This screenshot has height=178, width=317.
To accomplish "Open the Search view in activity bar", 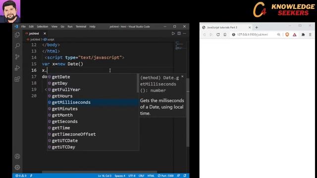I will pyautogui.click(x=17, y=45).
